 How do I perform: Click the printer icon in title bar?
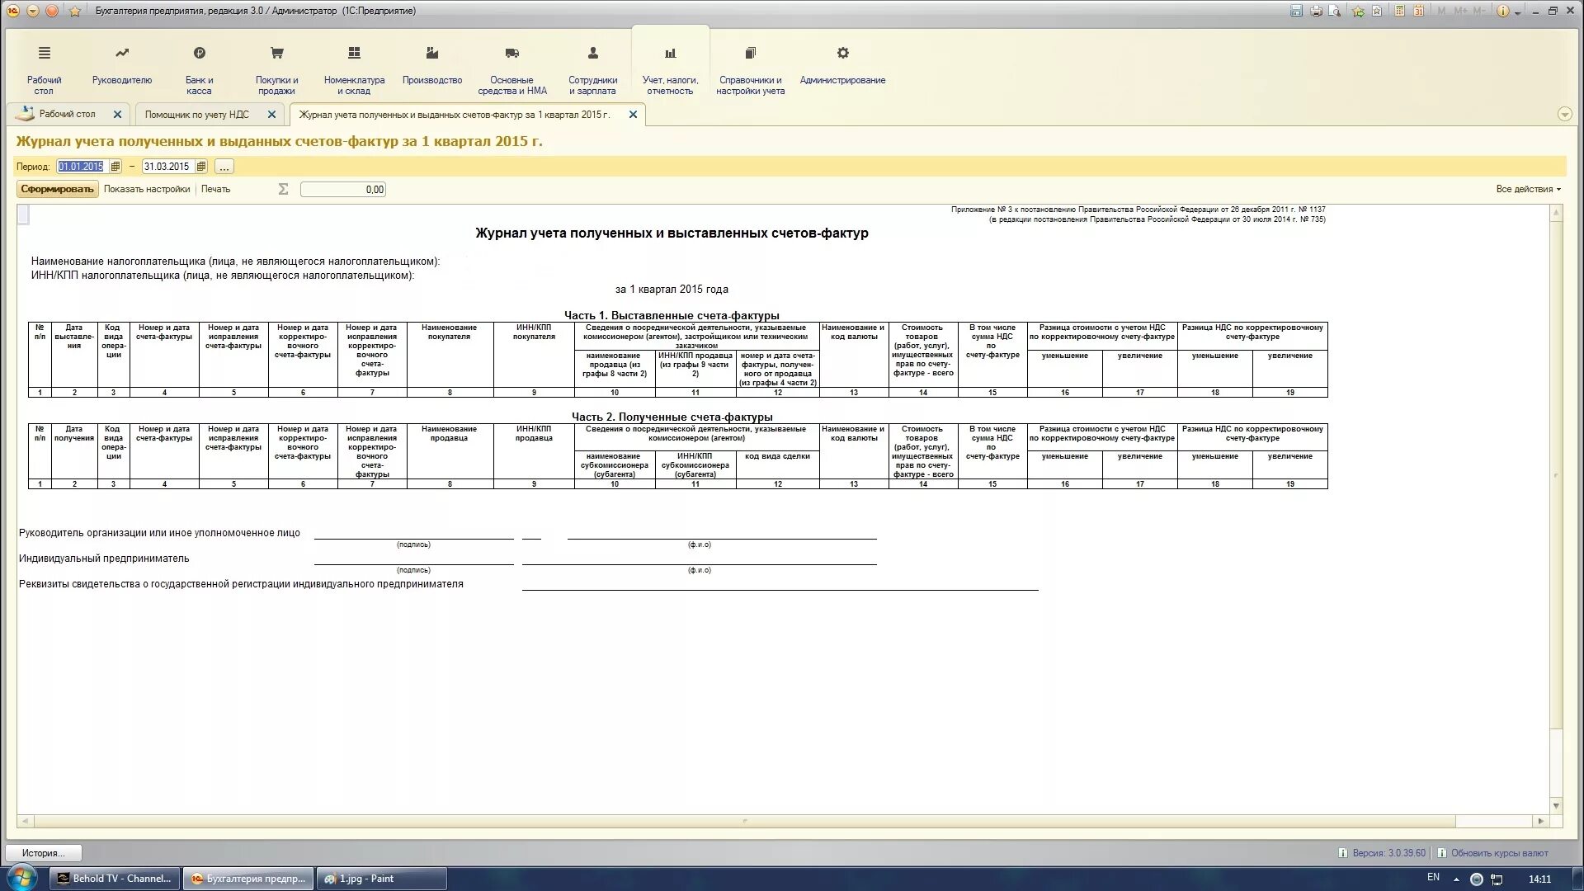(x=1316, y=11)
